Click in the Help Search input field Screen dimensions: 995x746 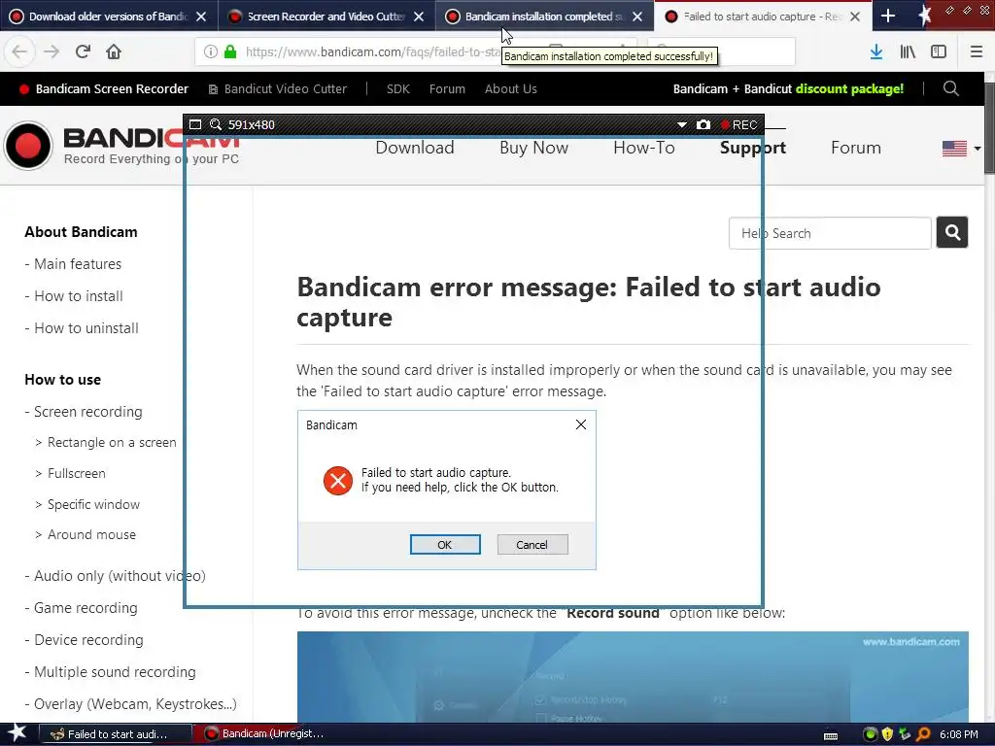coord(830,233)
